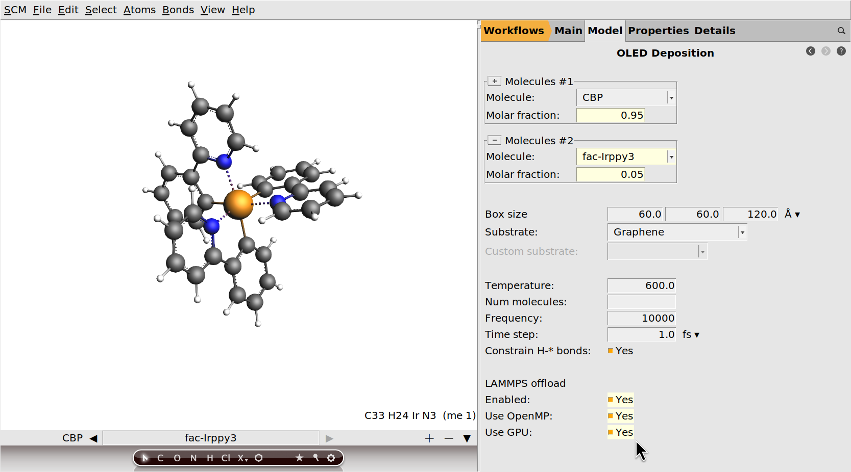Open the gear settings icon in toolbar
Viewport: 851px width, 472px height.
click(331, 458)
